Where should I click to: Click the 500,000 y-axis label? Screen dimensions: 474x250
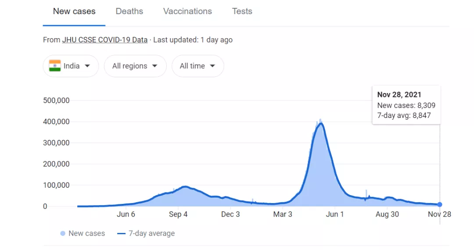click(57, 100)
